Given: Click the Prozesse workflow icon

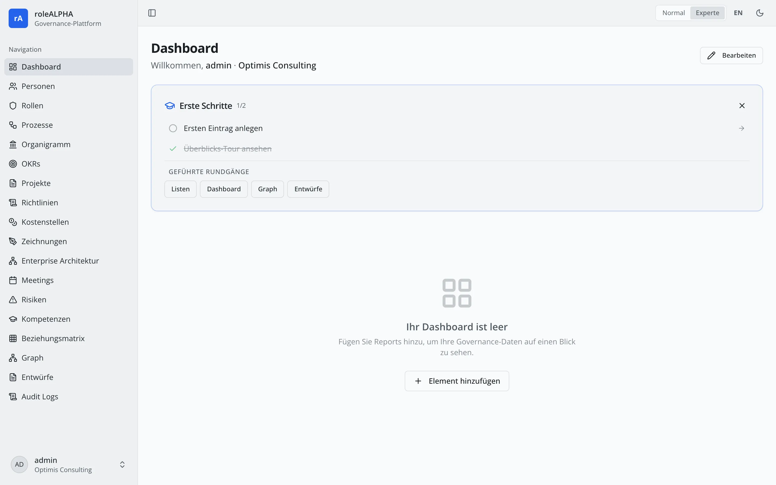Looking at the screenshot, I should 13,125.
